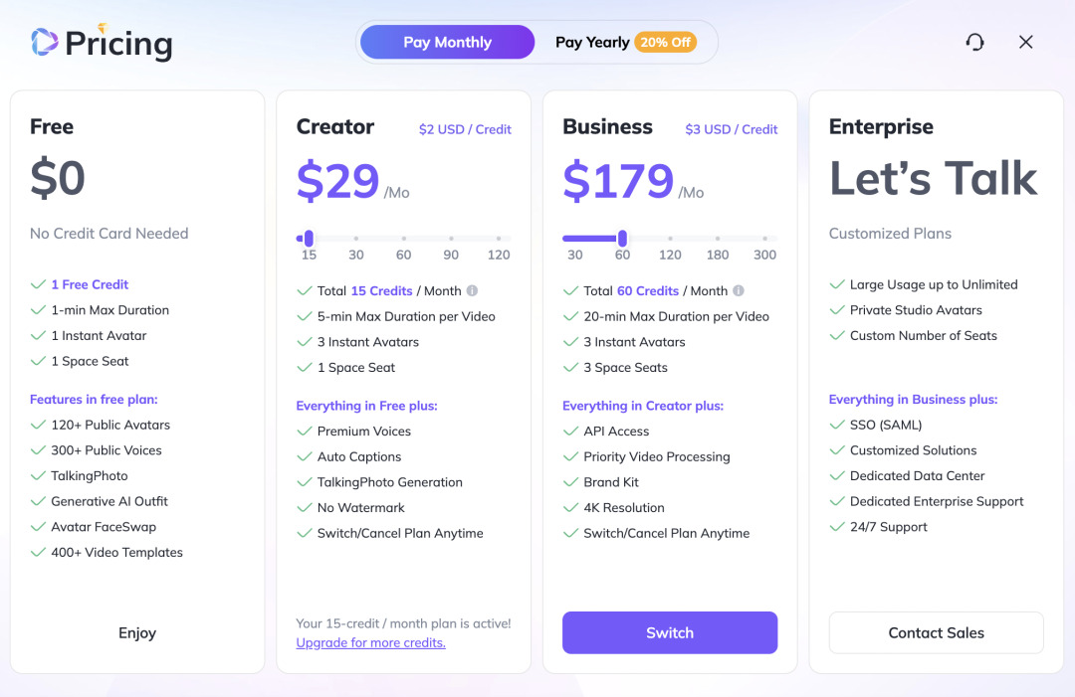Screen dimensions: 1075x697
Task: Close the pricing dialog with X
Action: [1026, 42]
